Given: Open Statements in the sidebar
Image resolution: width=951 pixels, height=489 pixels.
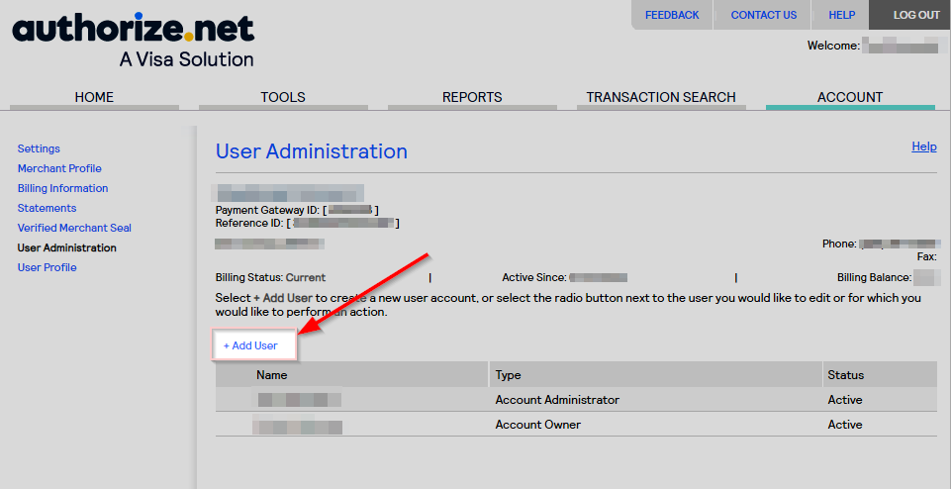Looking at the screenshot, I should pyautogui.click(x=47, y=208).
